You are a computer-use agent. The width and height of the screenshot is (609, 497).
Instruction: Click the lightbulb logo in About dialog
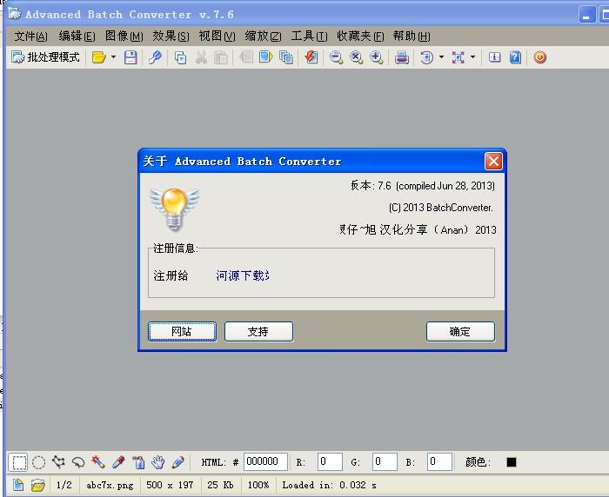tap(174, 209)
